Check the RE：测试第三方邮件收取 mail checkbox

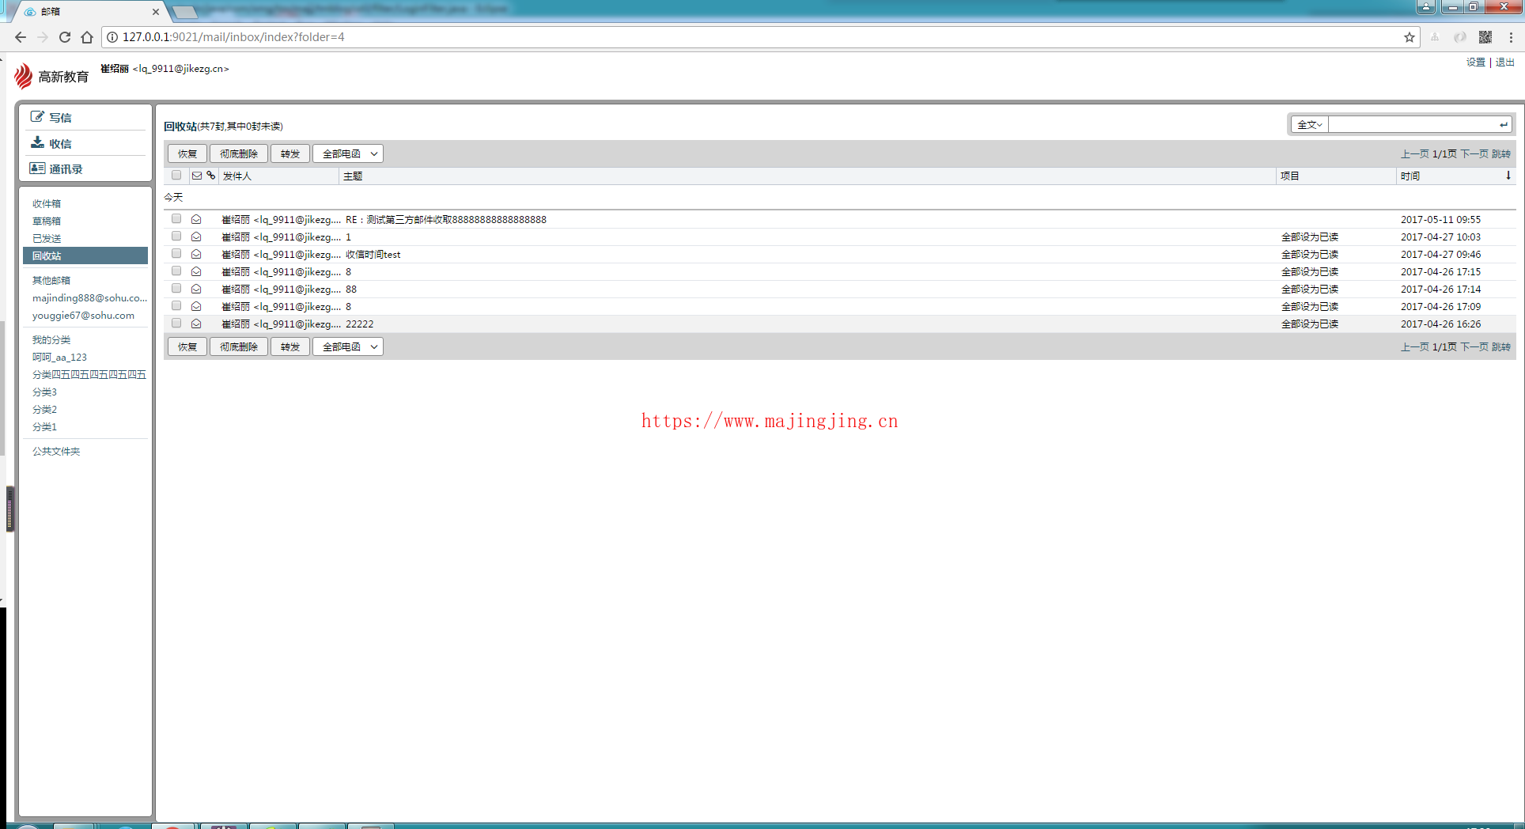(x=176, y=219)
